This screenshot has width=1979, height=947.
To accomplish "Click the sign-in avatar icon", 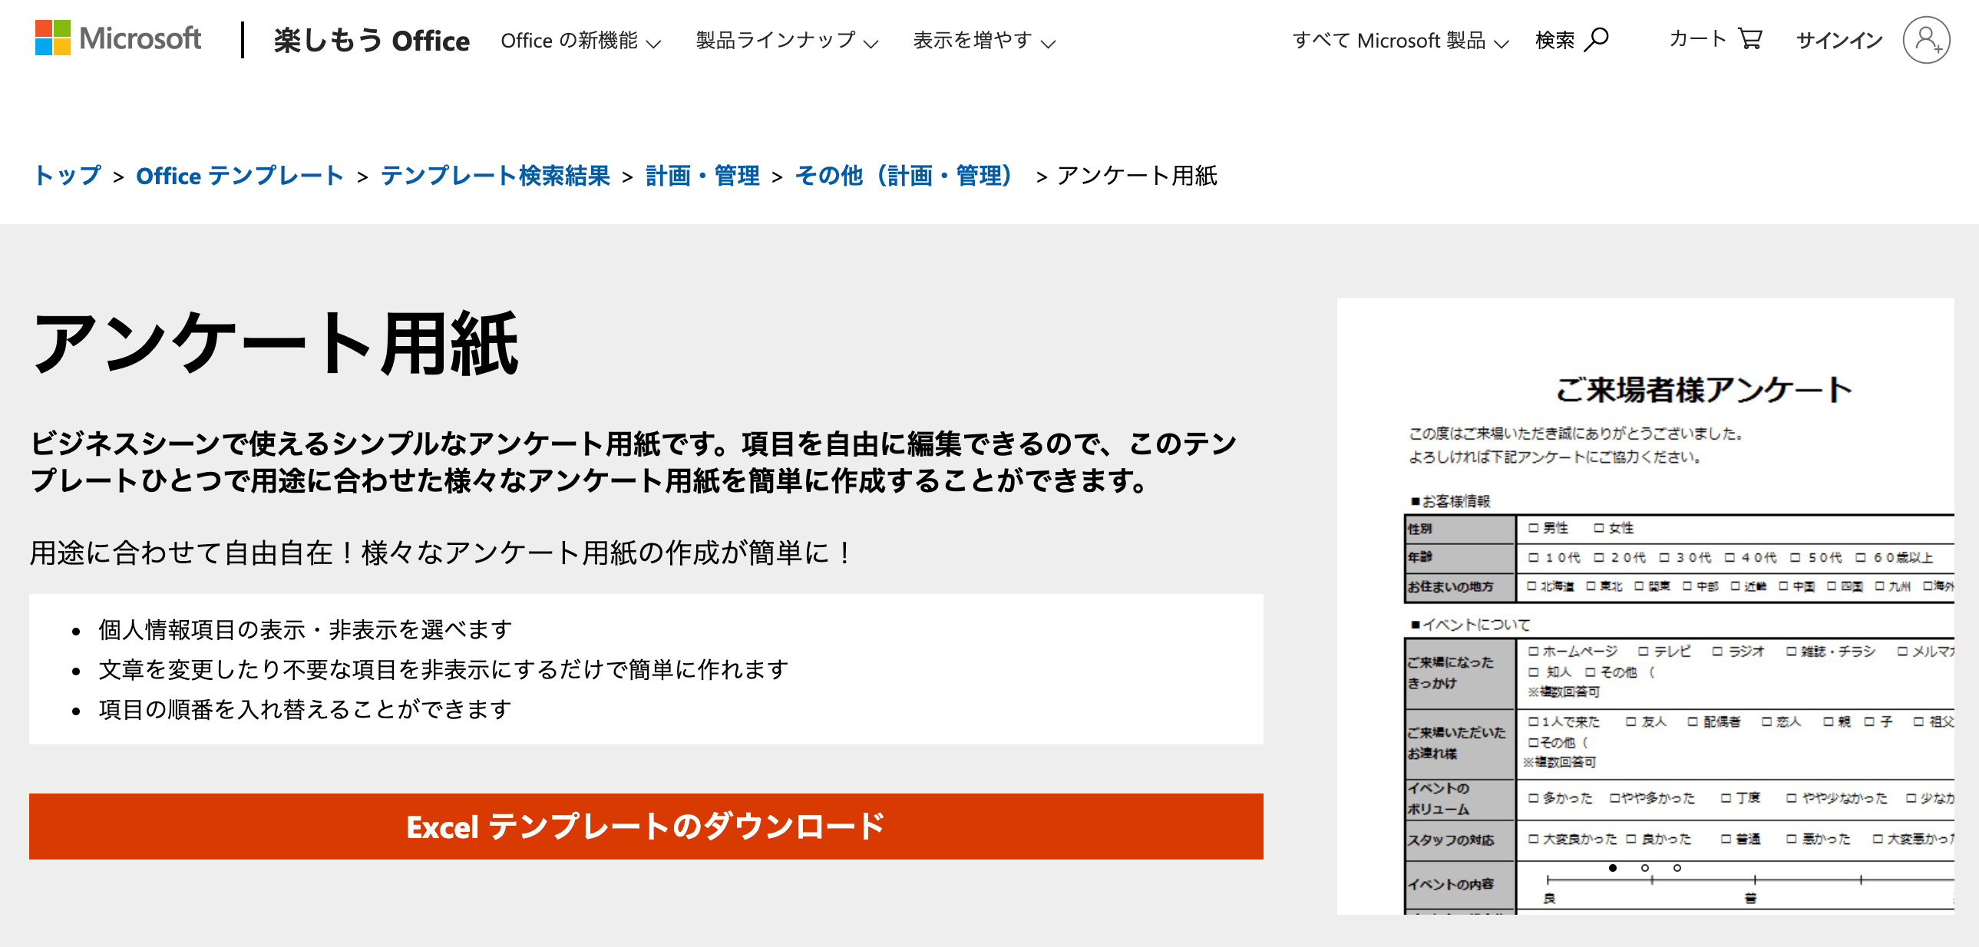I will point(1925,40).
